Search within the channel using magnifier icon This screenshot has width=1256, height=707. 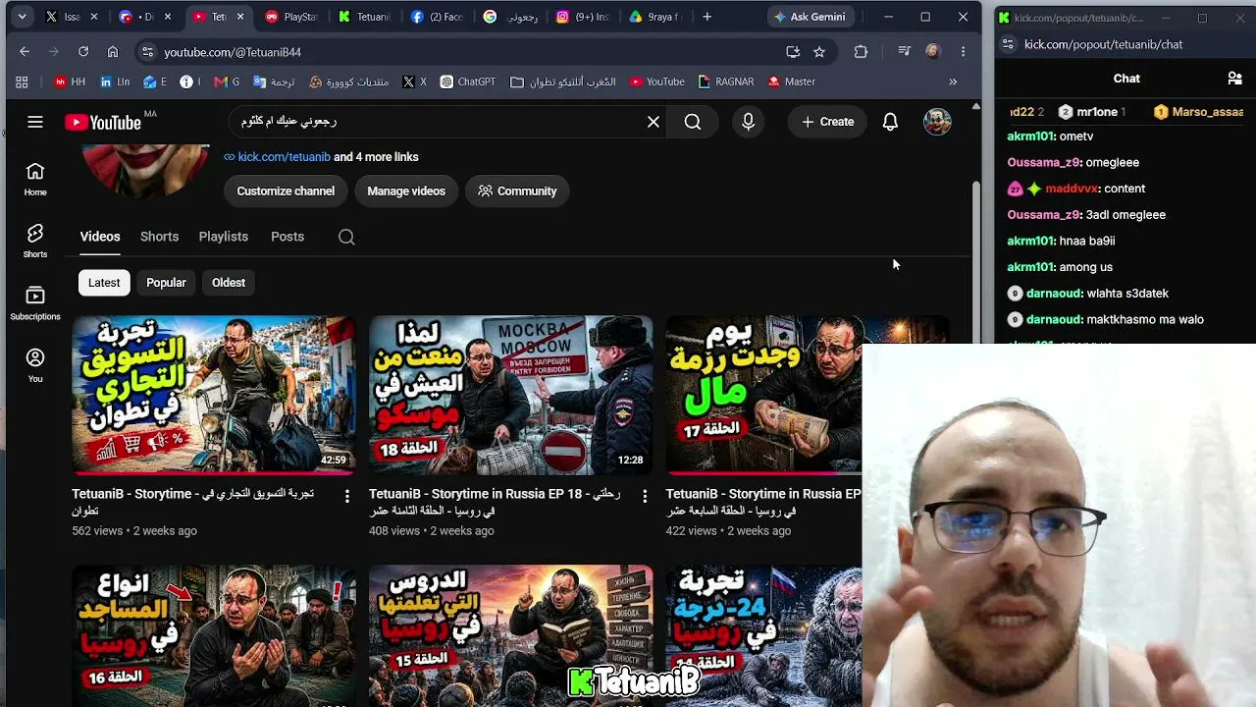(x=346, y=237)
